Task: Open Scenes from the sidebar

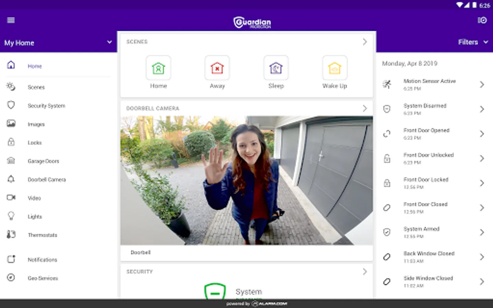Action: (36, 87)
